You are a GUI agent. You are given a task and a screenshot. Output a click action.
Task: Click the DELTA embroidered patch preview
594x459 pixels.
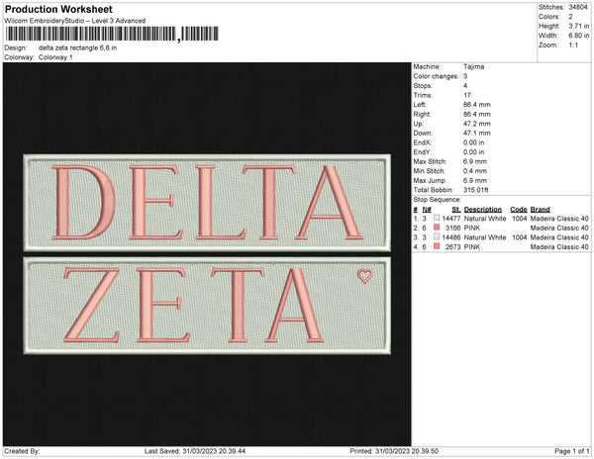point(207,203)
